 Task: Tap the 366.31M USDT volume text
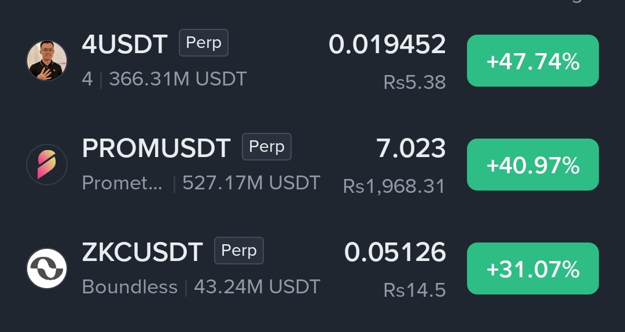pyautogui.click(x=178, y=79)
